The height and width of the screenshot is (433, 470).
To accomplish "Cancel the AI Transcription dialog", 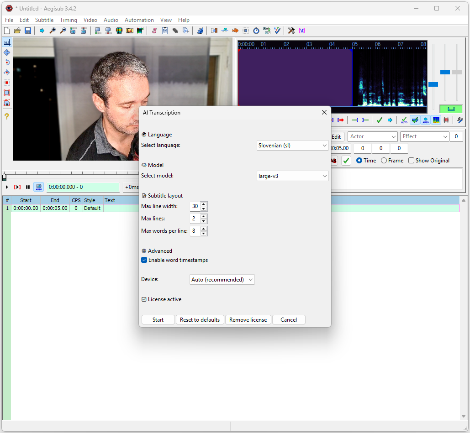I will tap(289, 320).
